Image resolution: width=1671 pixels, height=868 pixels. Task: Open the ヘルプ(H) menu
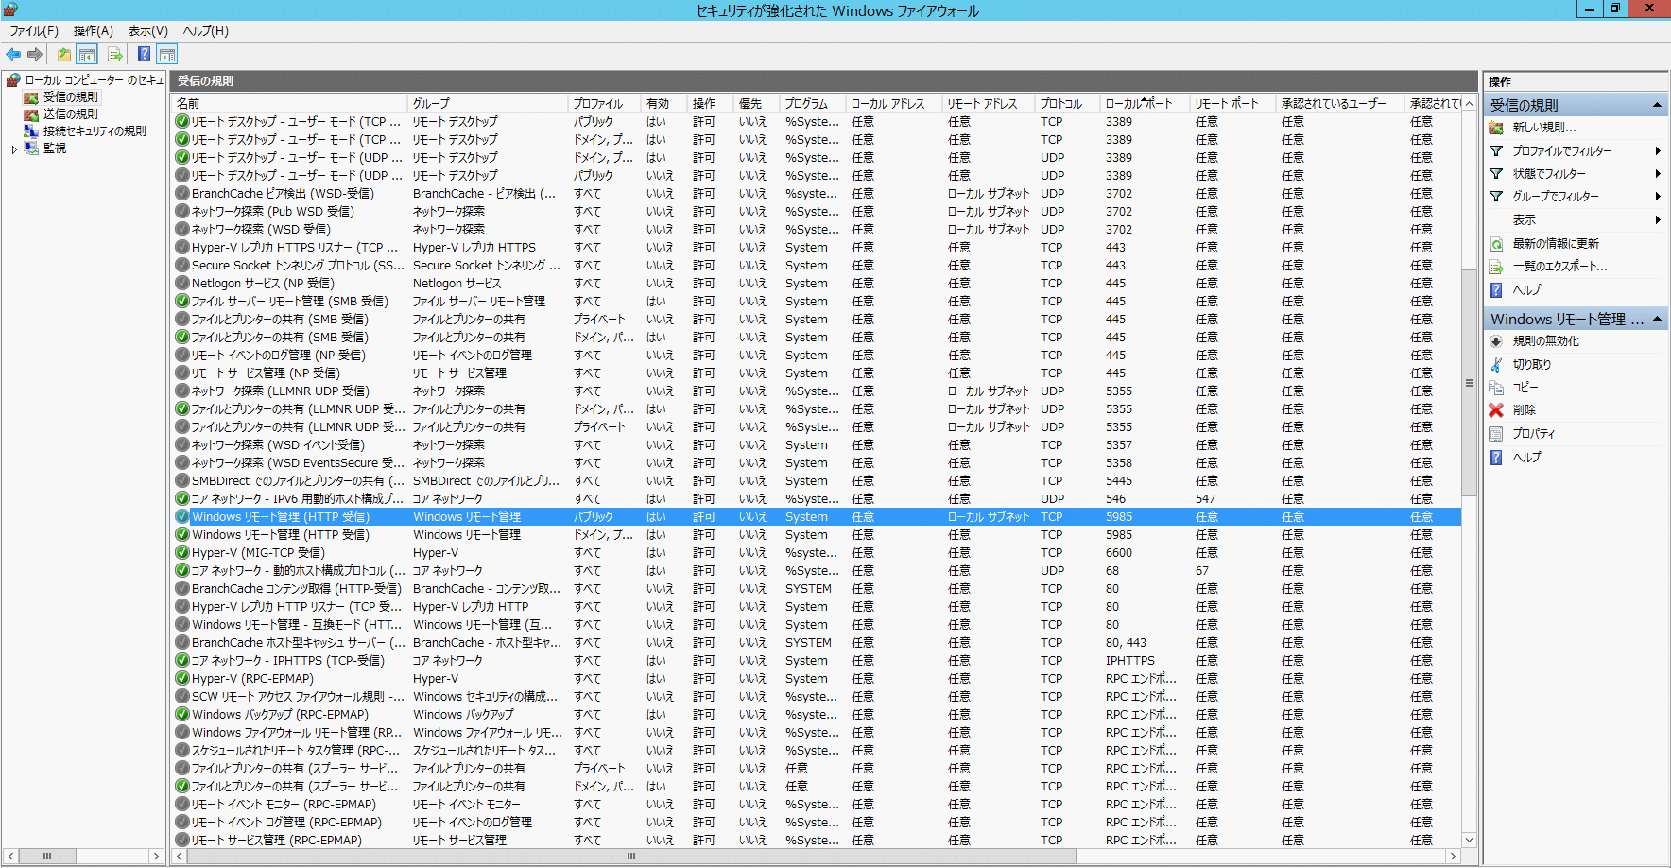click(x=205, y=31)
